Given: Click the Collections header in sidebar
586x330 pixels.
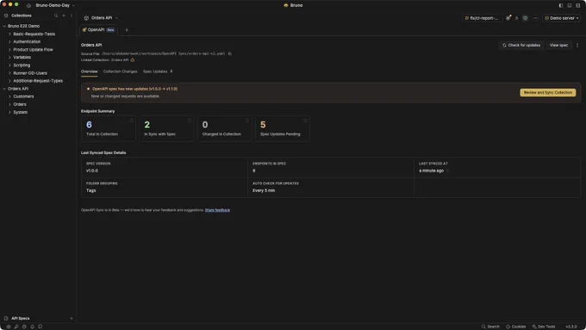Looking at the screenshot, I should coord(22,16).
